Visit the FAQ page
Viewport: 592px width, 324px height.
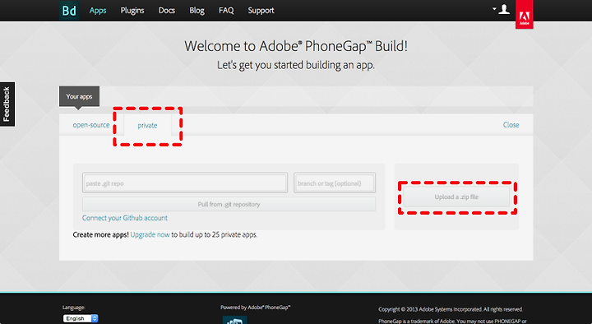[x=226, y=11]
